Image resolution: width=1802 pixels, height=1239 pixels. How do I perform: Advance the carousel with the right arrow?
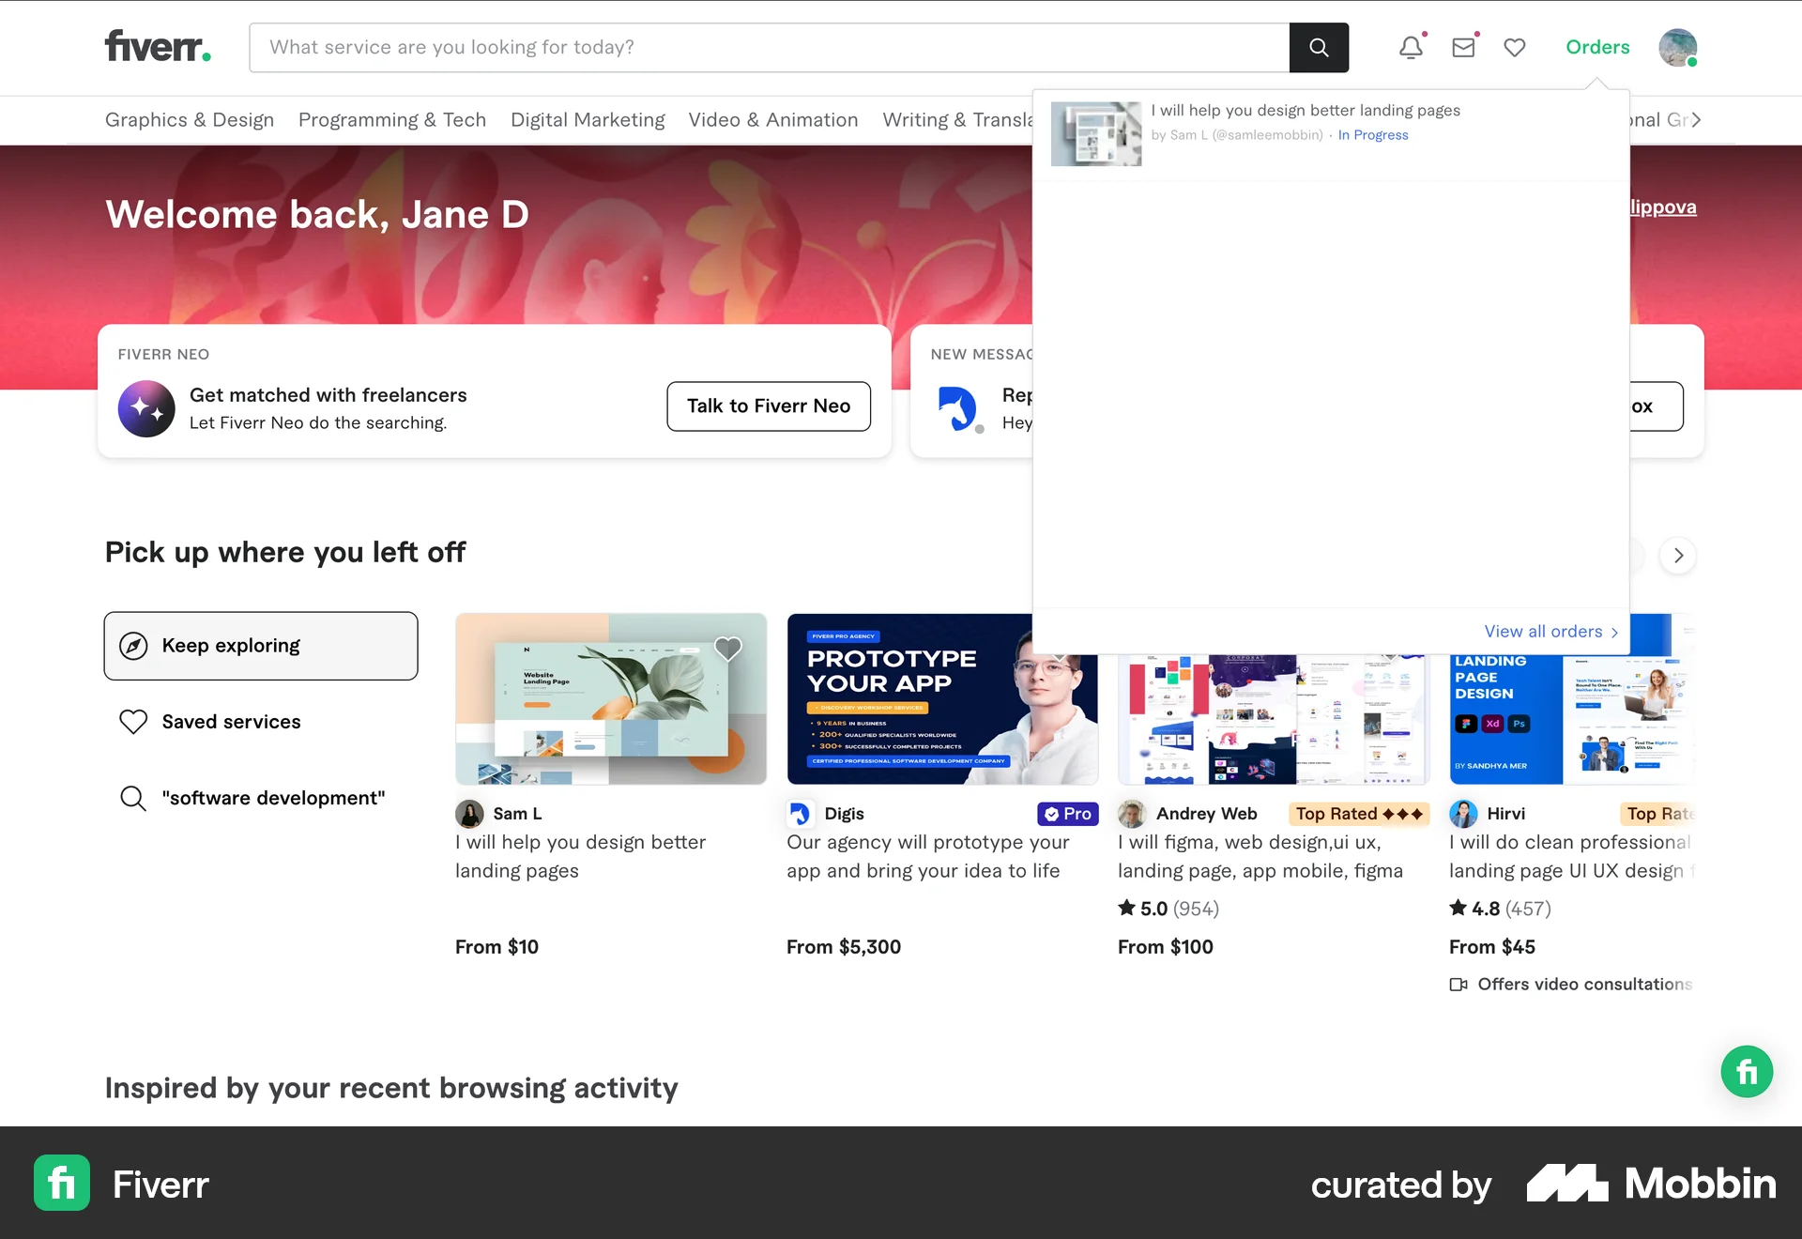(x=1678, y=556)
